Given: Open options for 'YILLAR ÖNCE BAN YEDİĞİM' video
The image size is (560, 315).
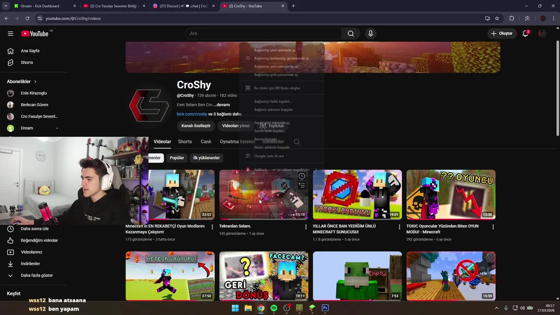Looking at the screenshot, I should click(x=399, y=227).
